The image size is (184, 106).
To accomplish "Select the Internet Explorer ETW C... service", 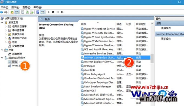I will (x=99, y=62).
